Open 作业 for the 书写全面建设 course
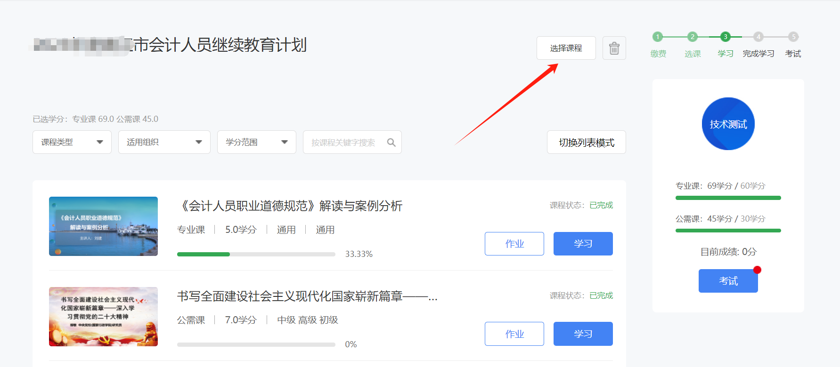 tap(514, 334)
